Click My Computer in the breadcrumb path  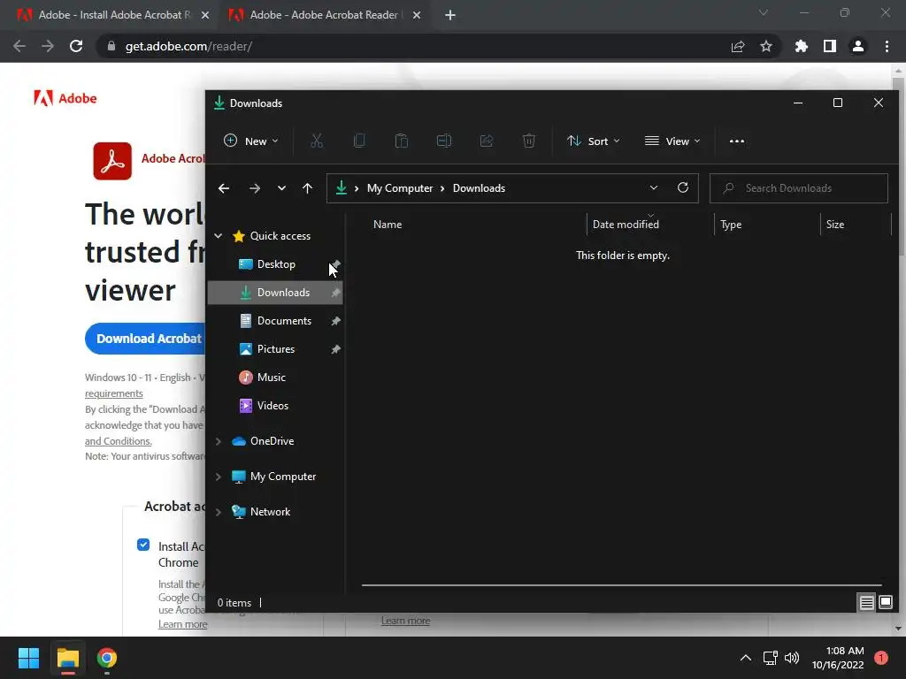pyautogui.click(x=400, y=188)
